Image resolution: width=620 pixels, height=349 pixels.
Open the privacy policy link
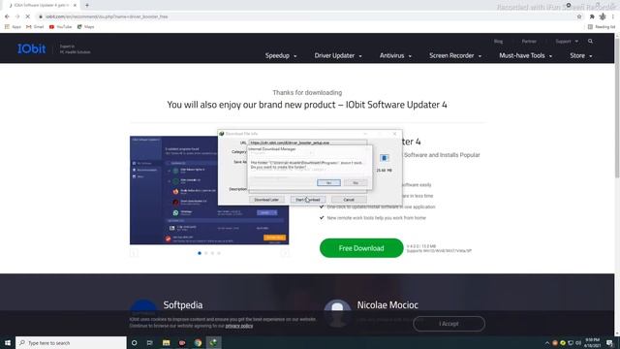[239, 326]
